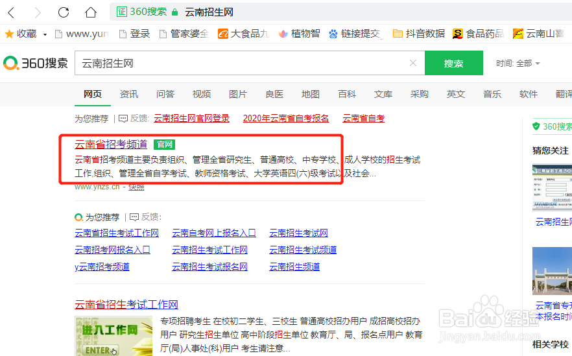Open related search 云南招生考试频道

click(x=303, y=250)
